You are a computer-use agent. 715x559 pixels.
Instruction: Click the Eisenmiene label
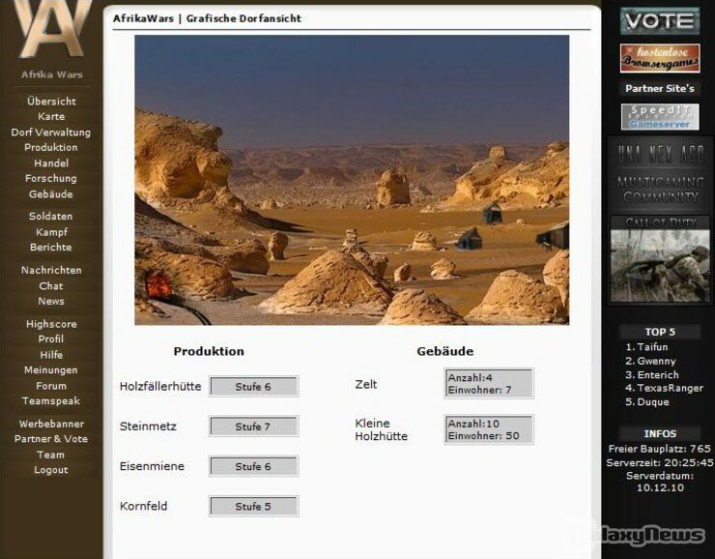pyautogui.click(x=152, y=466)
